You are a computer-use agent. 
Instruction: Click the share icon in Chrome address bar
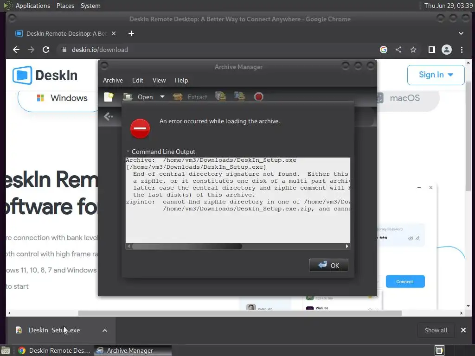pyautogui.click(x=398, y=50)
